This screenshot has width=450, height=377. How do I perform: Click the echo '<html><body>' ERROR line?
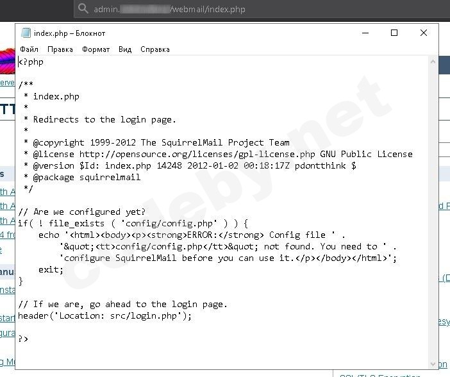tap(192, 235)
